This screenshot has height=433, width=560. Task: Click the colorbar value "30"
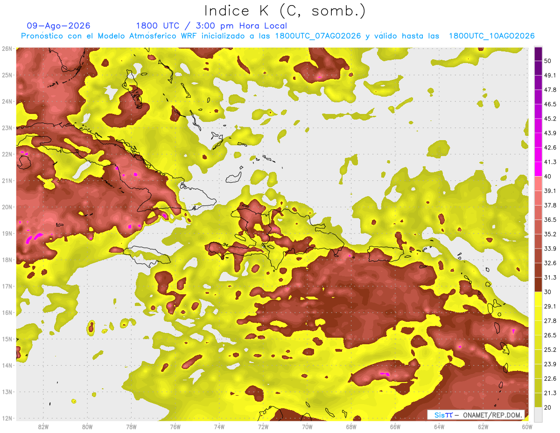tap(548, 292)
